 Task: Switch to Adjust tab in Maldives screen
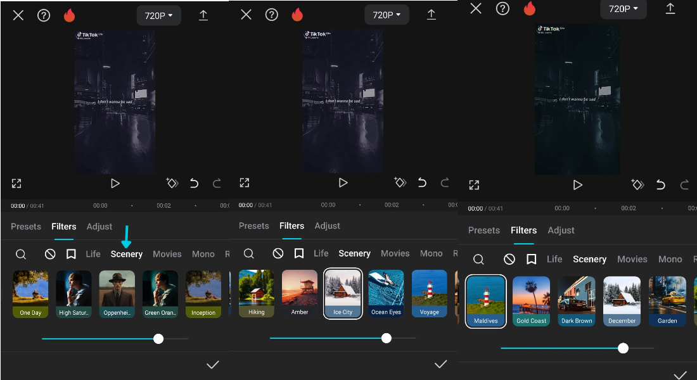point(561,231)
